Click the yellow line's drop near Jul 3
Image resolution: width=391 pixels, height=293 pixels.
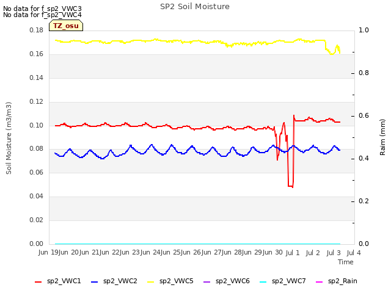coord(326,45)
